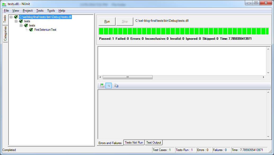
Task: Click the tests.dll path label next to the Stop button
Action: coord(162,21)
